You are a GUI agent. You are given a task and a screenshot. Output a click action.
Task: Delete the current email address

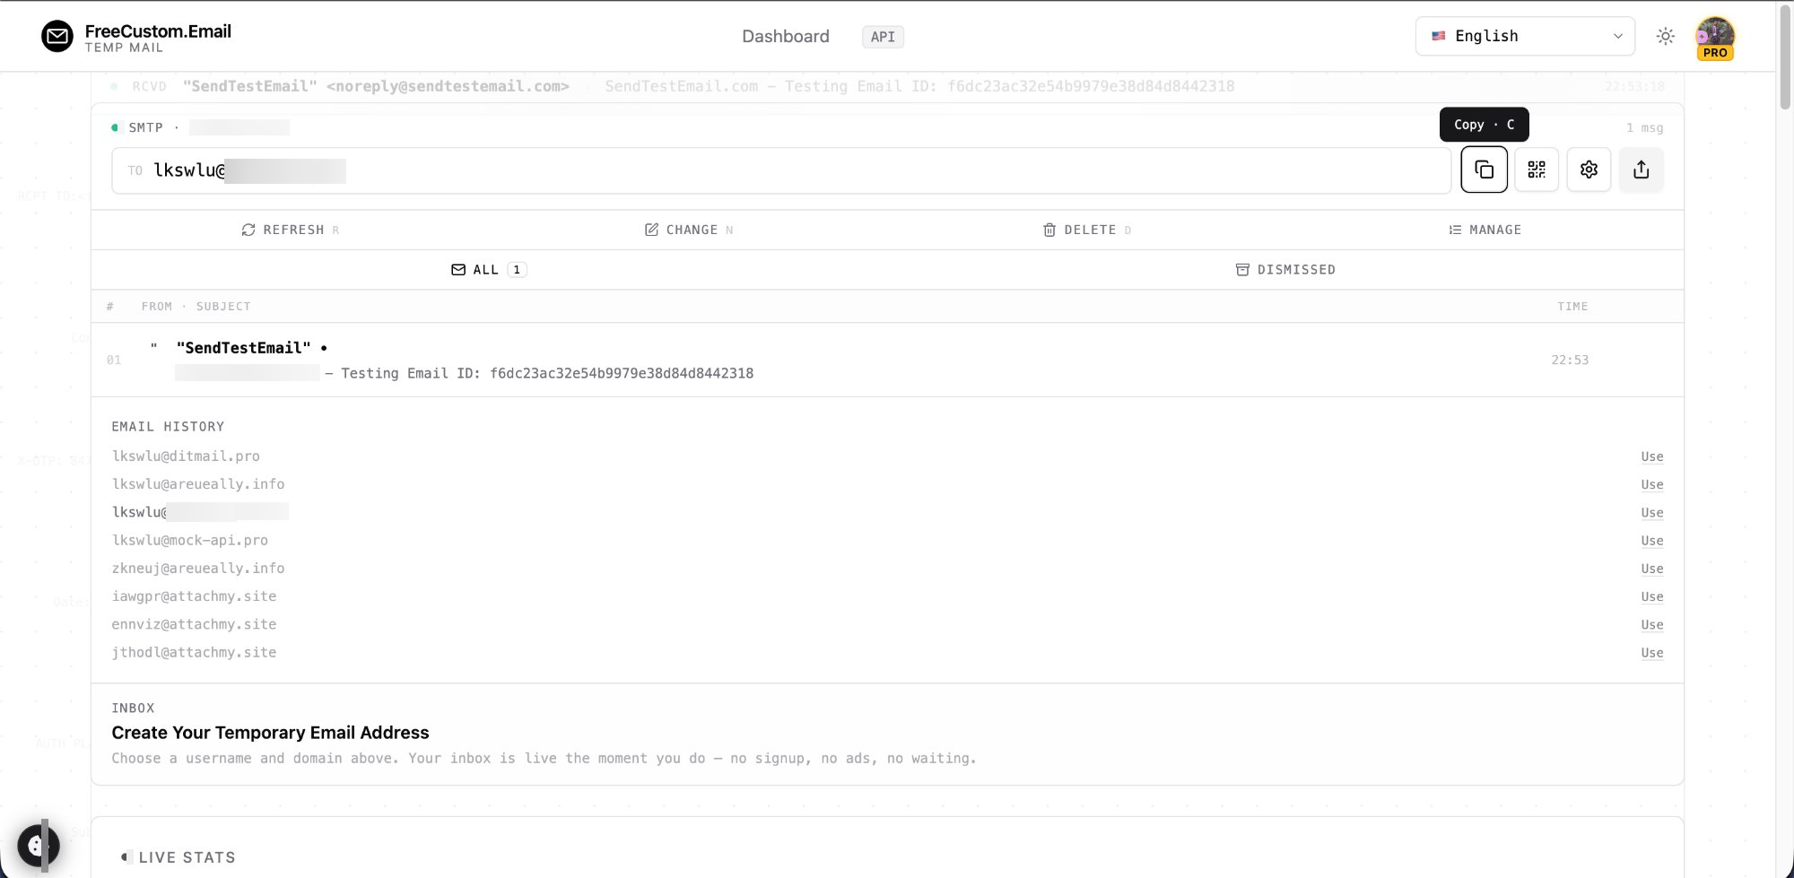(1086, 230)
